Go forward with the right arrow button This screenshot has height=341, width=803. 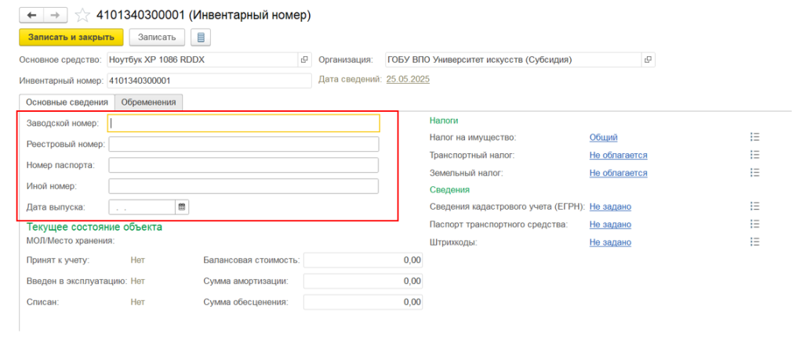pos(56,16)
